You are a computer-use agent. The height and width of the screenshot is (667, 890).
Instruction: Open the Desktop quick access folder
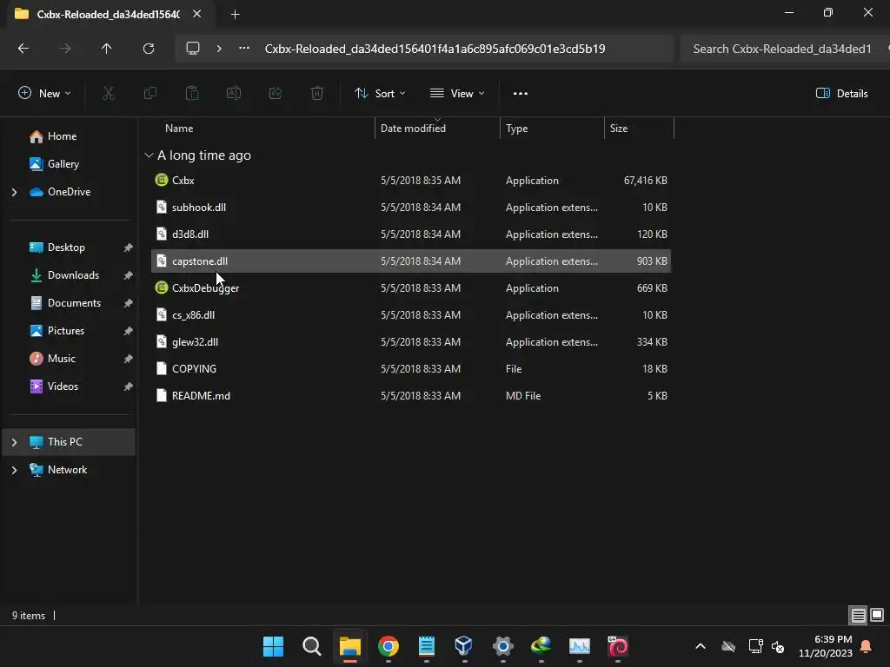[x=66, y=248]
